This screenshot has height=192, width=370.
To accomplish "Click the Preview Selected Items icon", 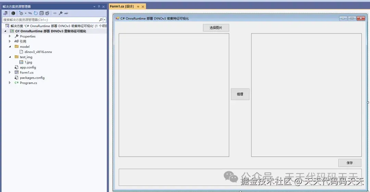I will tap(66, 13).
